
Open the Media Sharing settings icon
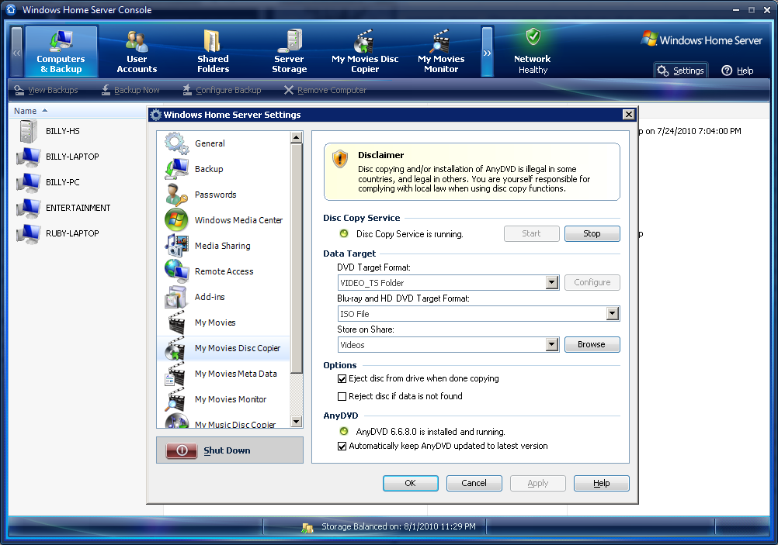(x=176, y=246)
